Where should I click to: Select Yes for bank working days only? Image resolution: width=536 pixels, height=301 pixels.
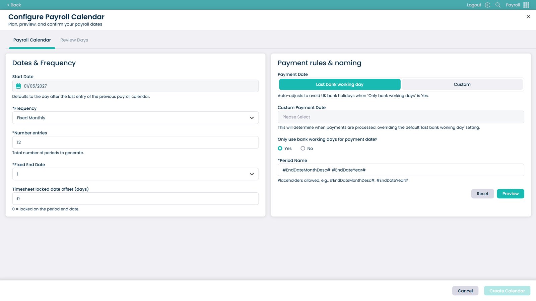pos(280,148)
